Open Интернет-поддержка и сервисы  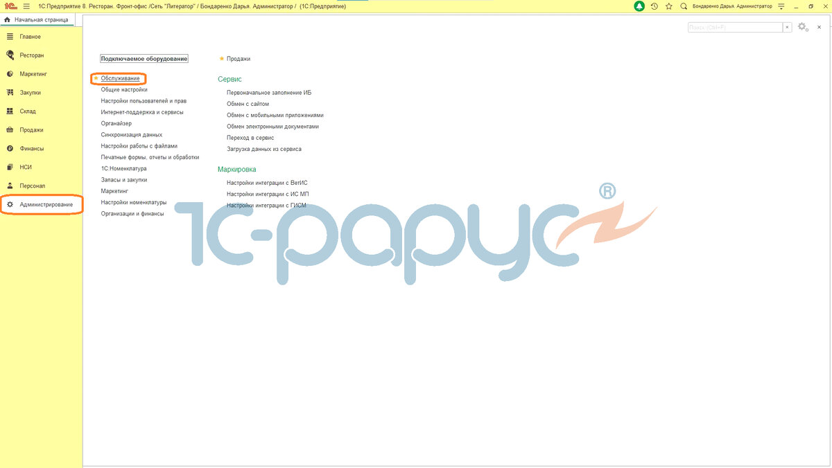[x=142, y=112]
